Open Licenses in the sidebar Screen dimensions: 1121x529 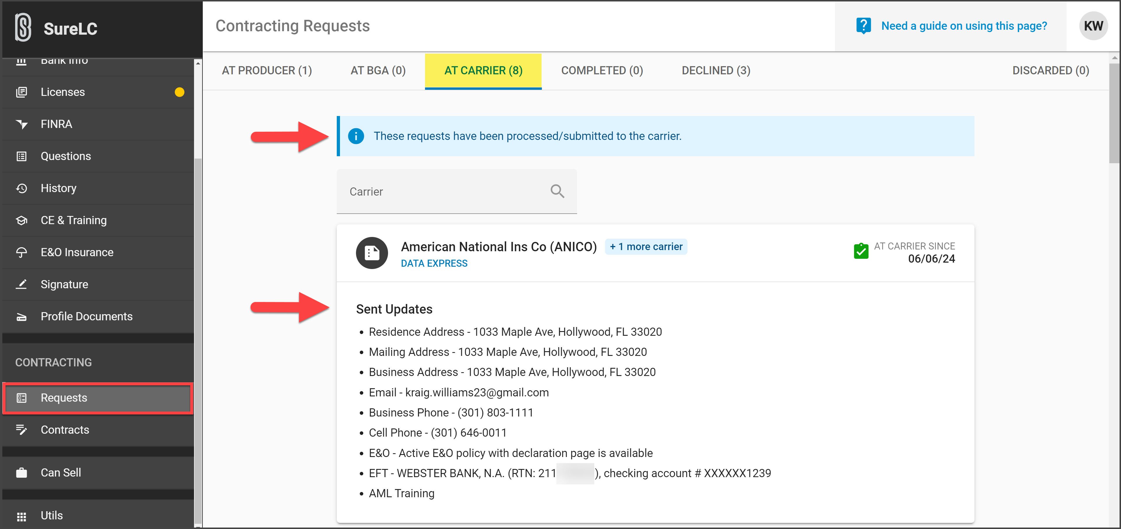(x=98, y=92)
